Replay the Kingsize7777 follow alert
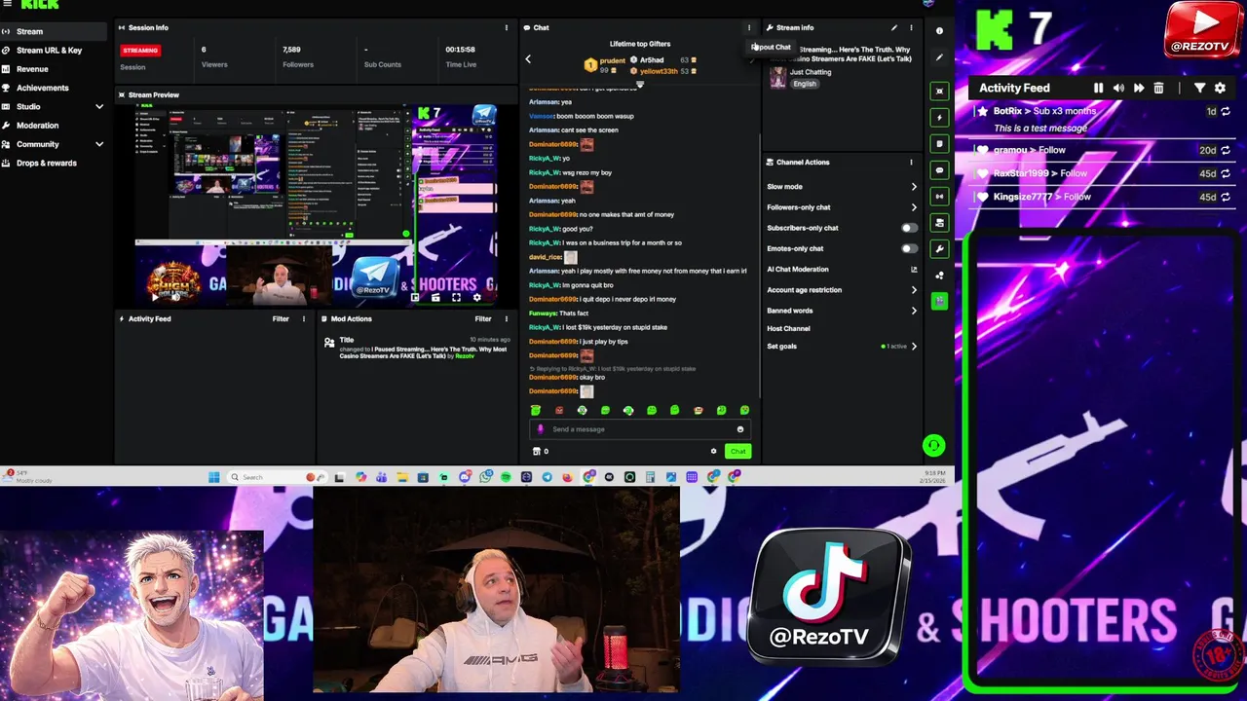 (x=1226, y=197)
